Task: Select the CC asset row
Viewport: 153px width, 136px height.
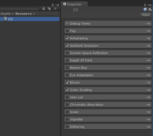Action: point(30,19)
